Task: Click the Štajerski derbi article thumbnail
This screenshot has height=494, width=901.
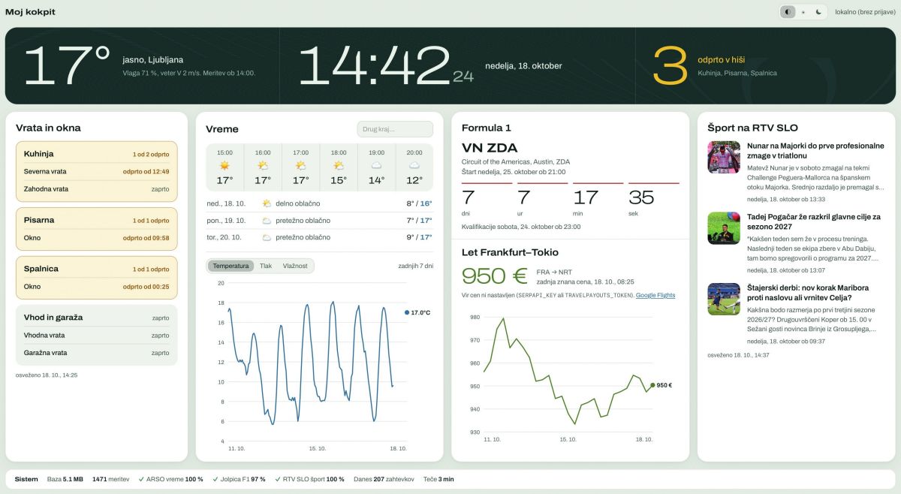Action: click(x=724, y=299)
